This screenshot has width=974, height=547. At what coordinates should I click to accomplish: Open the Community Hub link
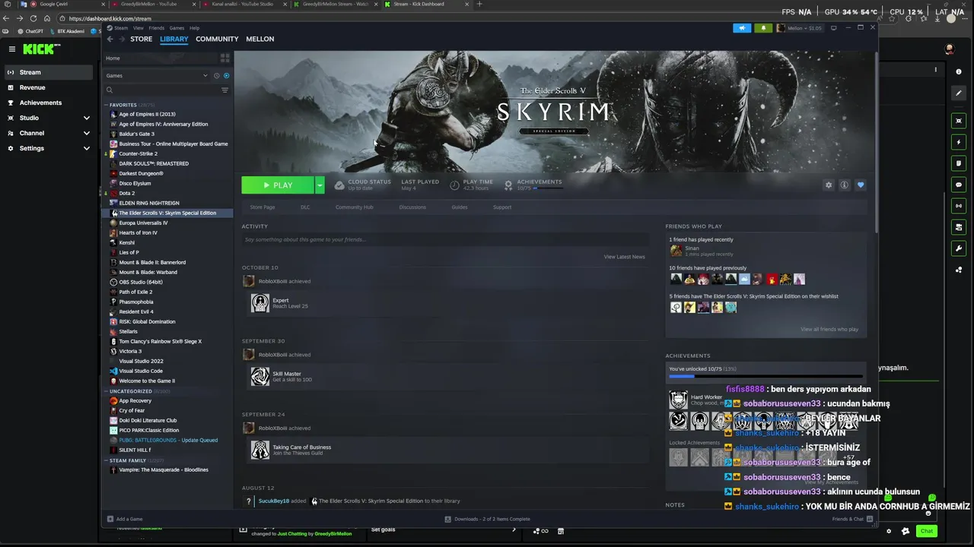click(354, 207)
